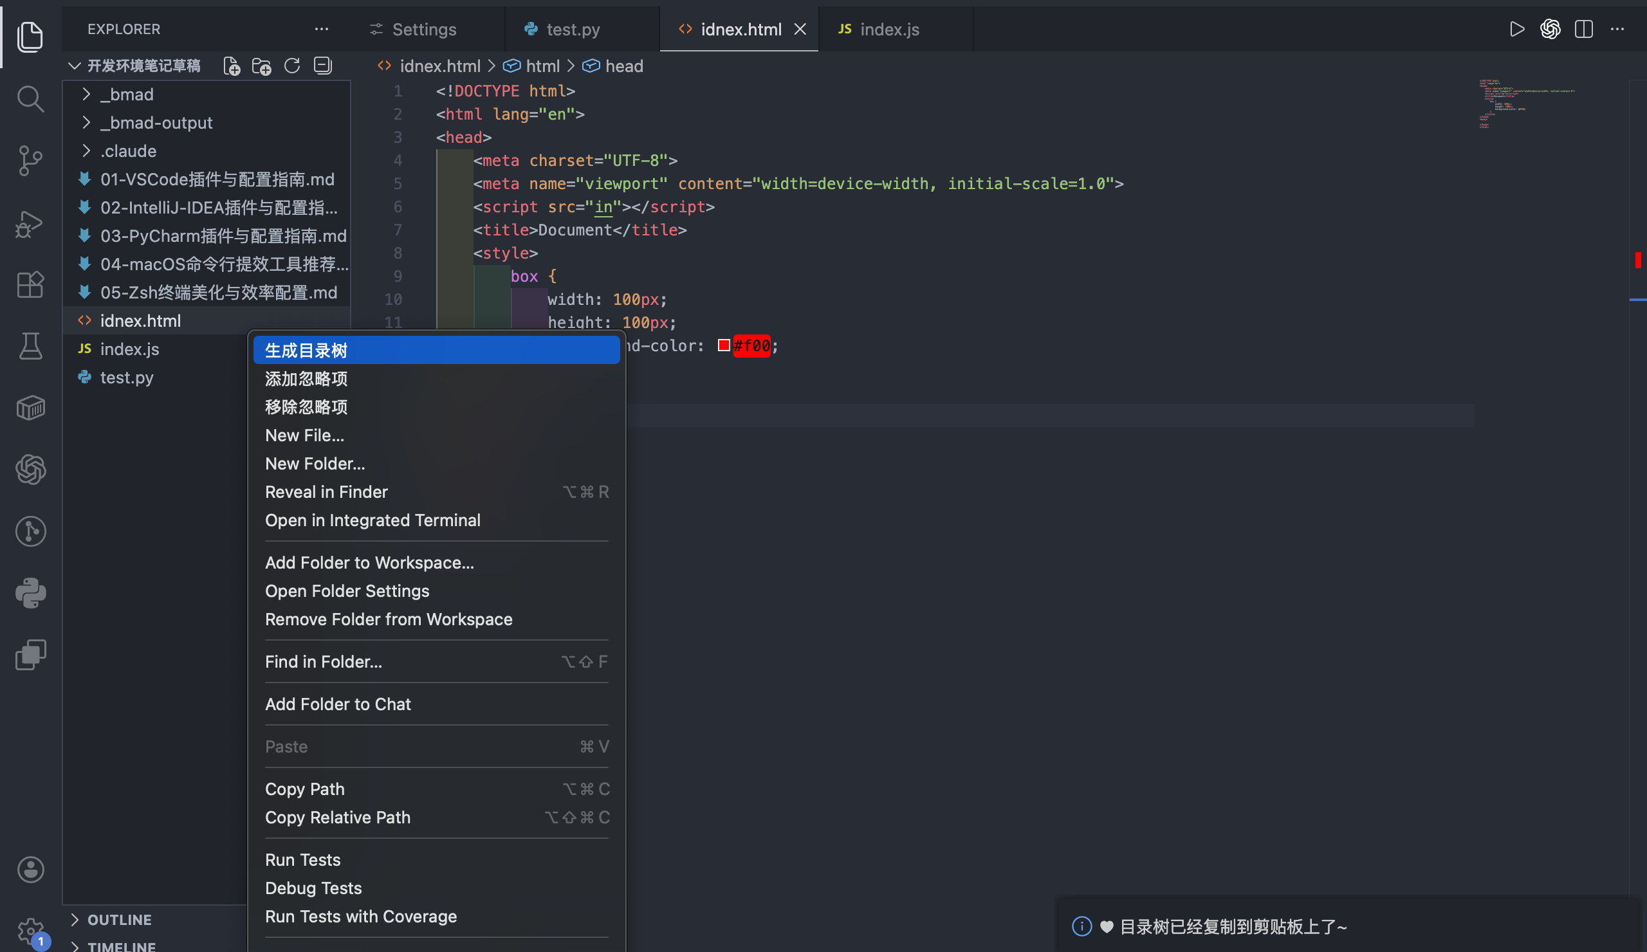1647x952 pixels.
Task: Open the Python sidebar view
Action: (30, 592)
